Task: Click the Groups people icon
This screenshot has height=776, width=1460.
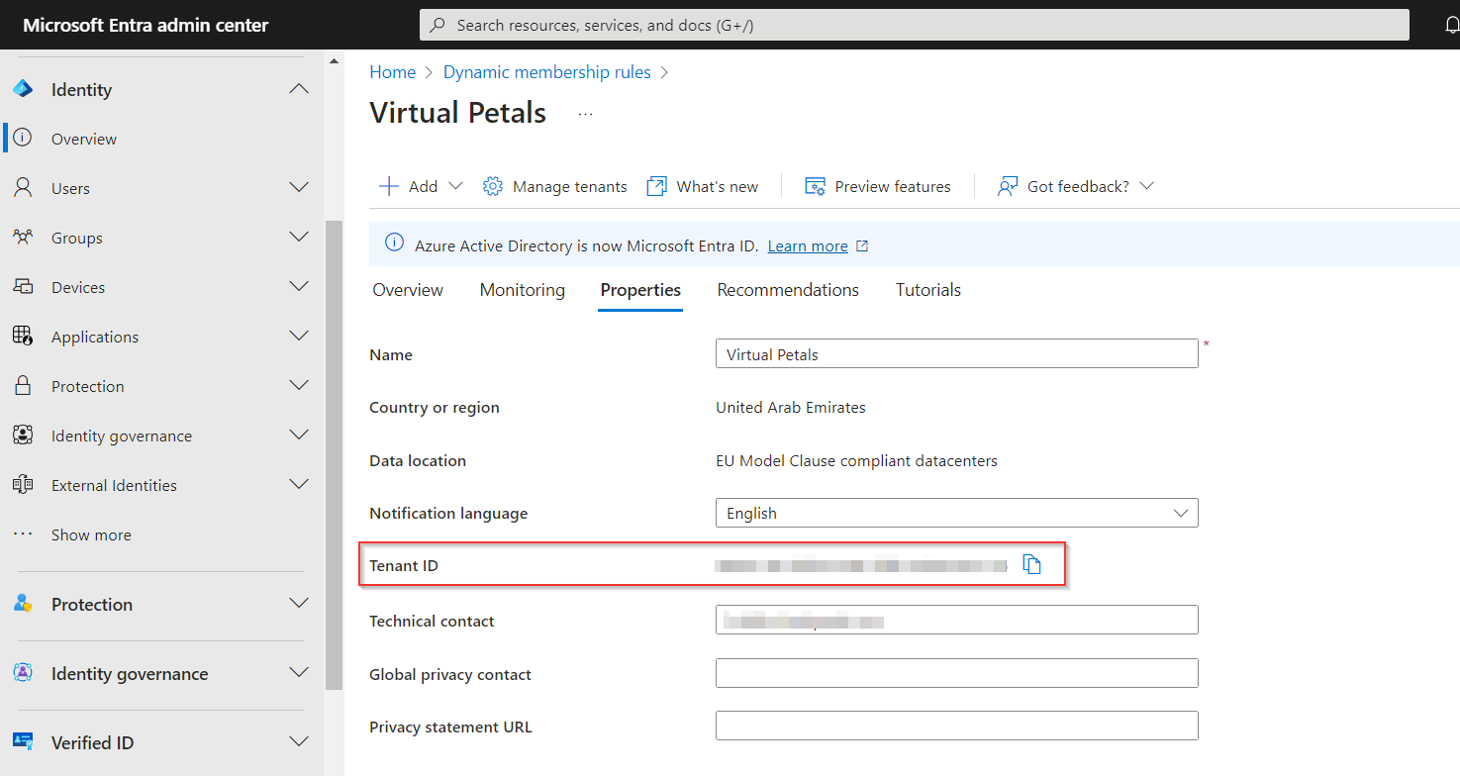Action: (23, 237)
